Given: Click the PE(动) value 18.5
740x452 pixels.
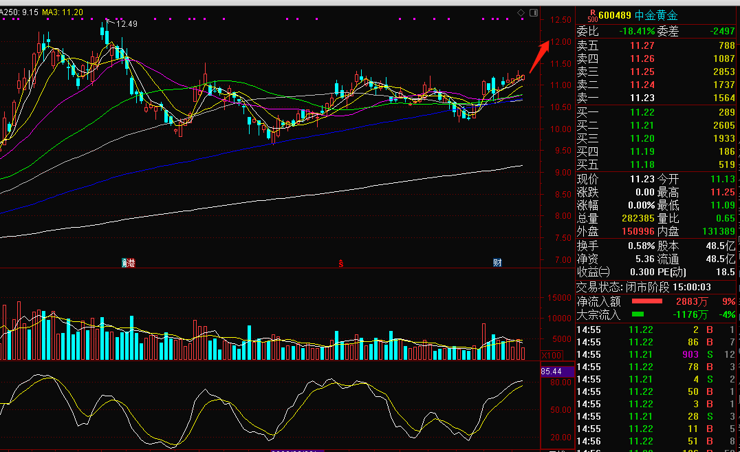Looking at the screenshot, I should coord(727,272).
